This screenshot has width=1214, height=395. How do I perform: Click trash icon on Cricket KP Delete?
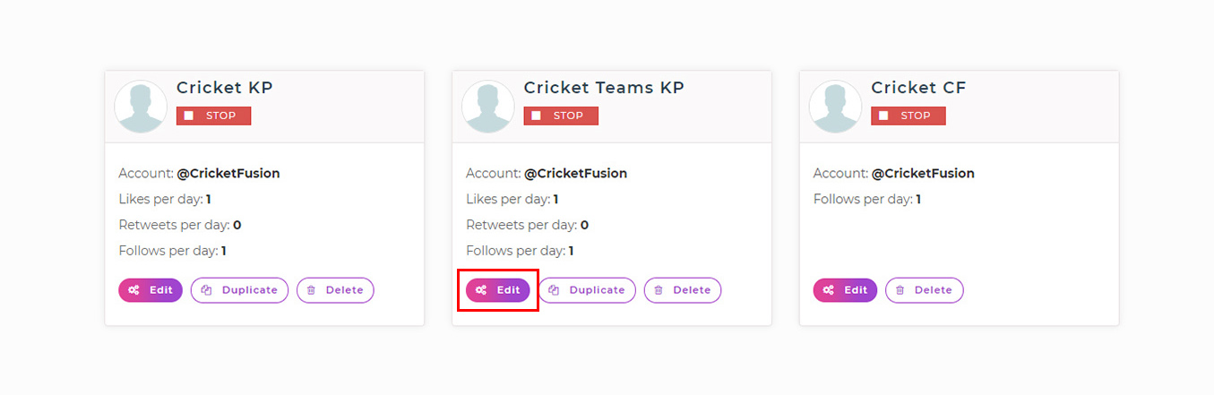312,290
